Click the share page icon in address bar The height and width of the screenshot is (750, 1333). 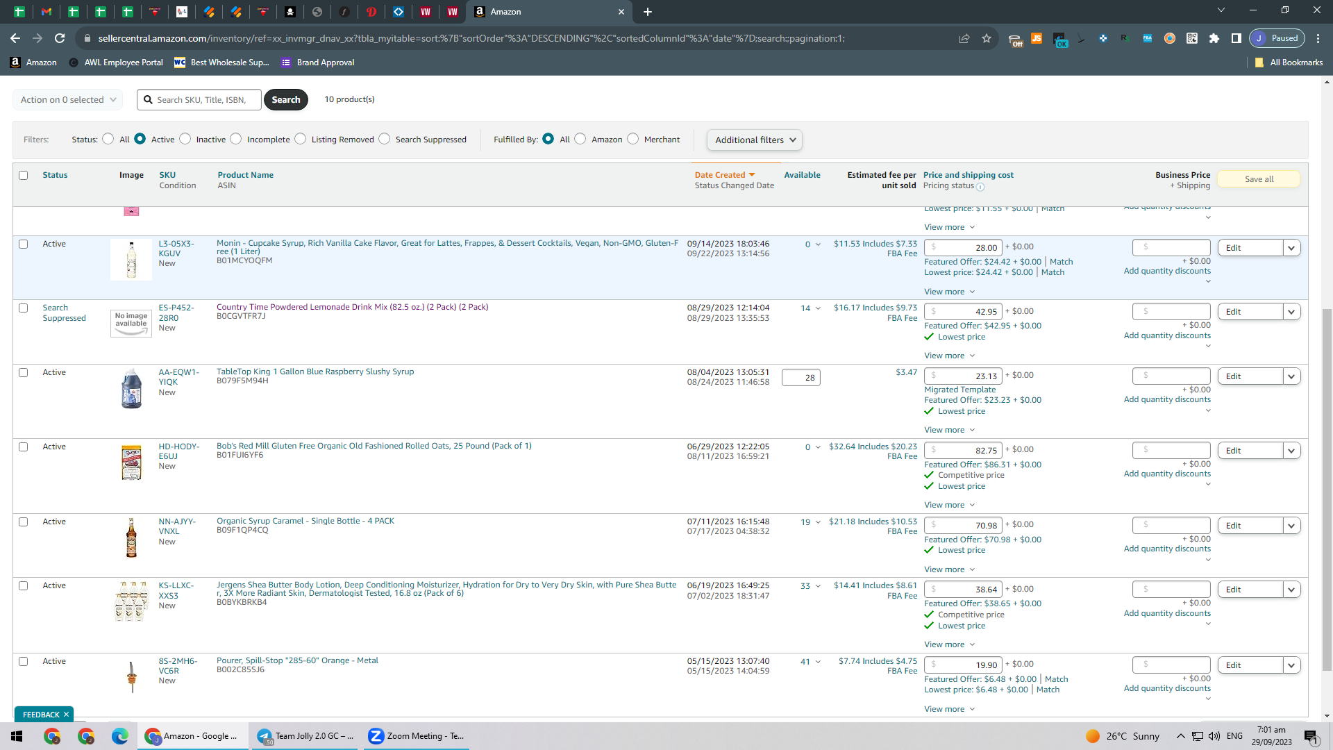click(x=964, y=38)
